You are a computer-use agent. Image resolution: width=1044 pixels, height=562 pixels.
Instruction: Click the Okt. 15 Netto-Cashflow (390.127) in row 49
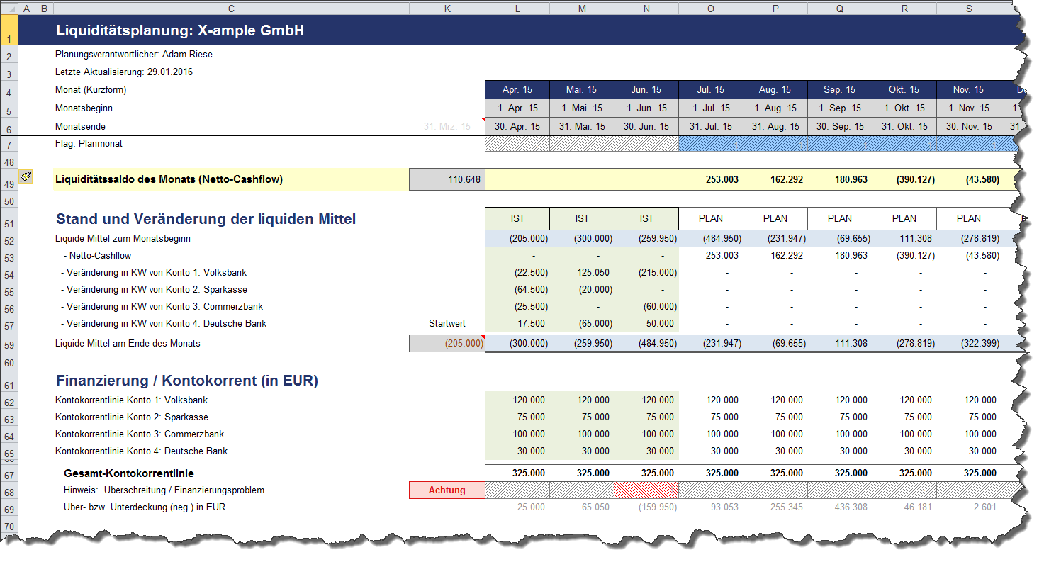(x=904, y=180)
